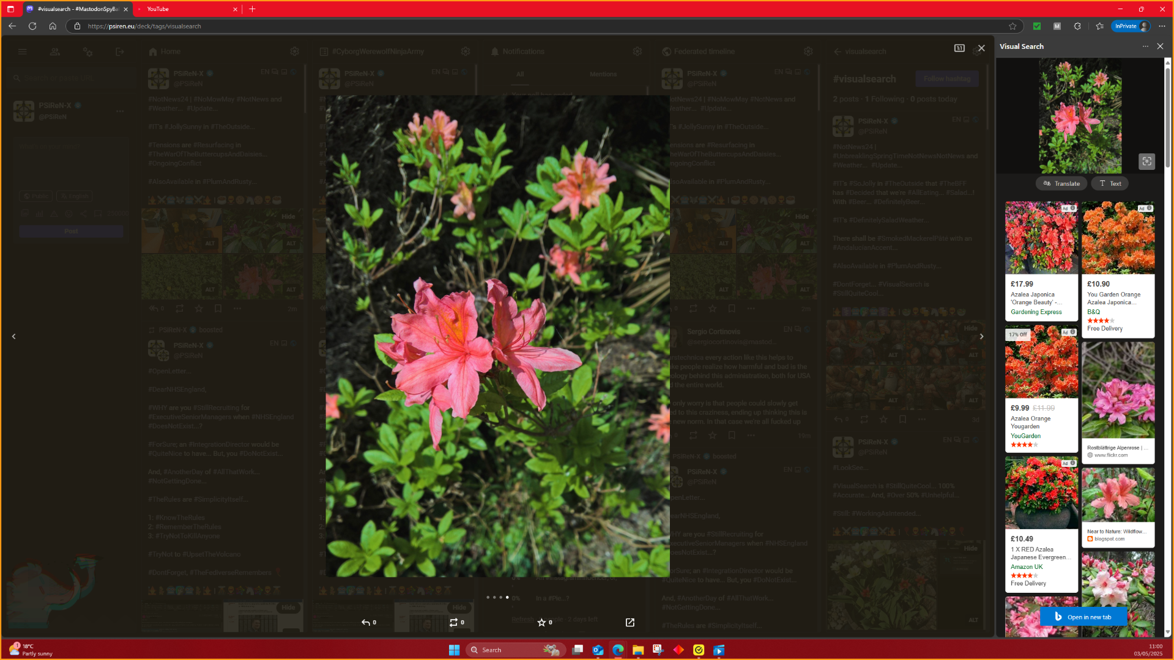Refresh the current page
Viewport: 1174px width, 660px height.
tap(32, 26)
